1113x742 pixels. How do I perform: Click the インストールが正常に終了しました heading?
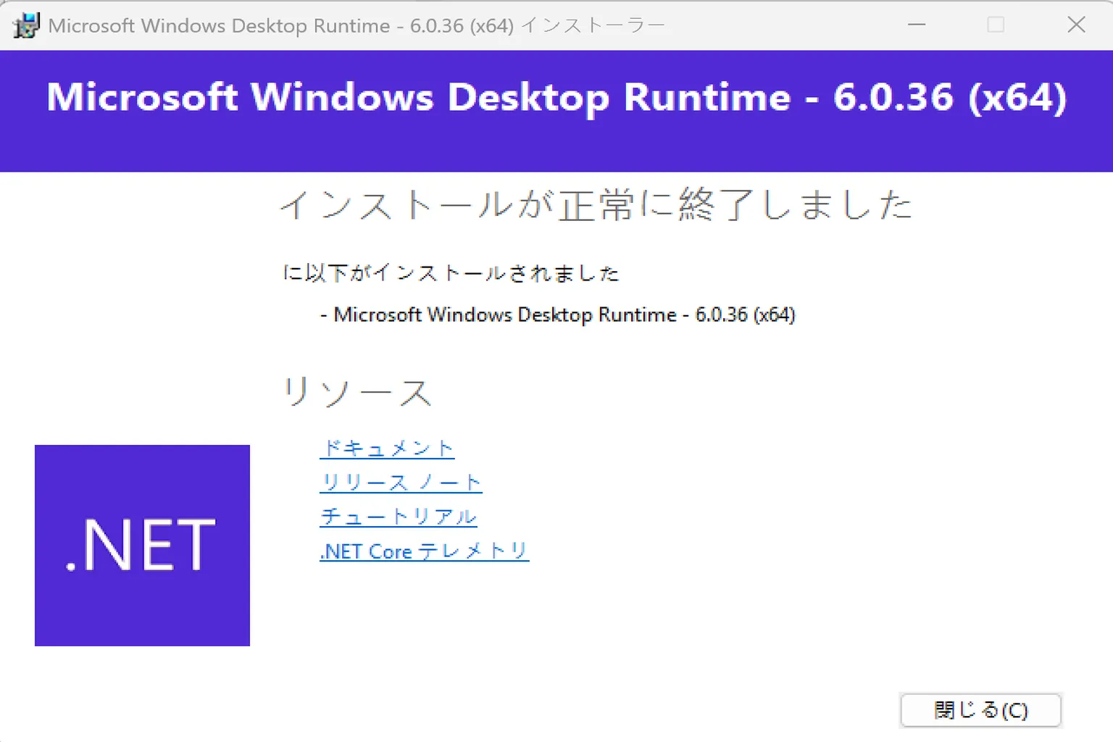(x=596, y=205)
